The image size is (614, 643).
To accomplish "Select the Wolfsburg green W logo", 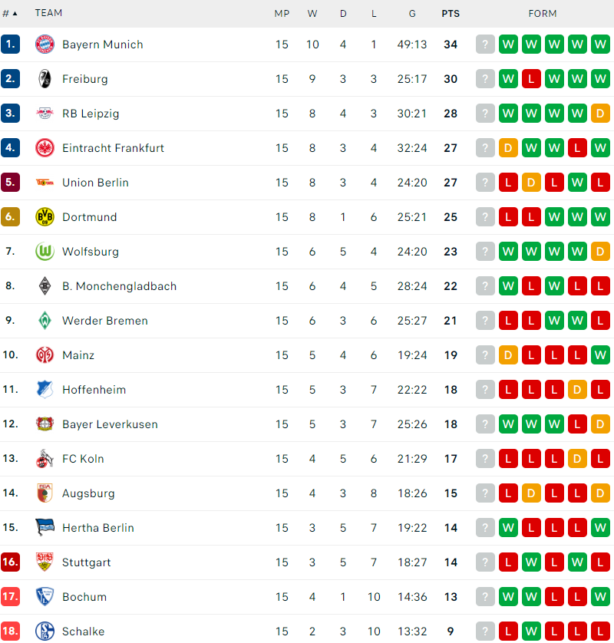I will tap(45, 252).
